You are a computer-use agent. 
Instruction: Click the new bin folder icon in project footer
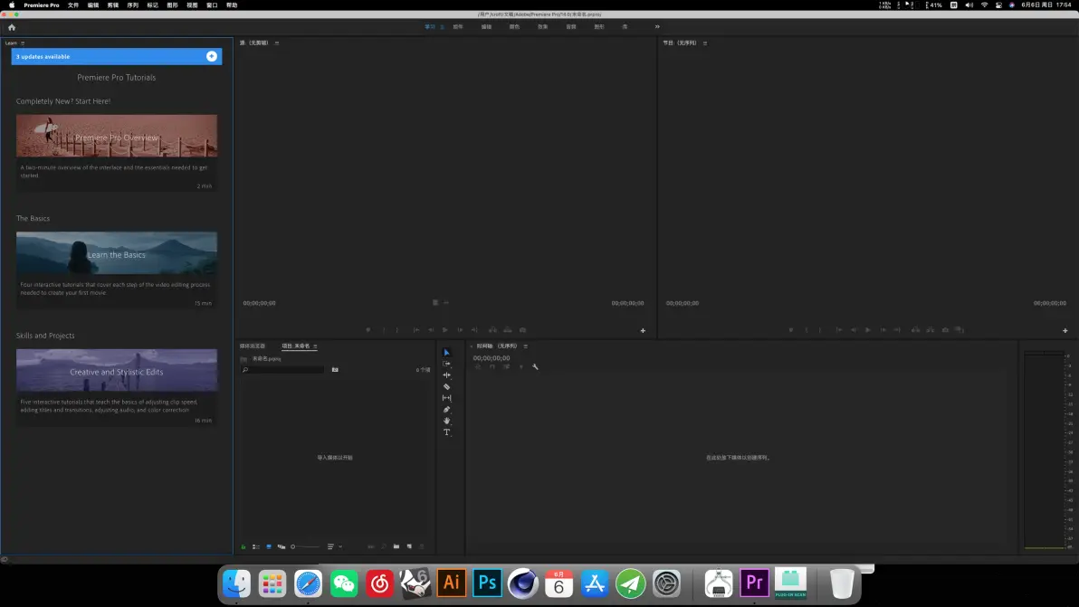click(x=396, y=546)
